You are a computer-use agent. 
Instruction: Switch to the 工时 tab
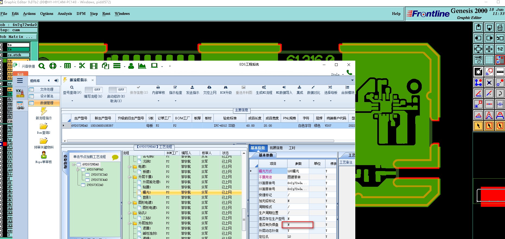(x=292, y=148)
